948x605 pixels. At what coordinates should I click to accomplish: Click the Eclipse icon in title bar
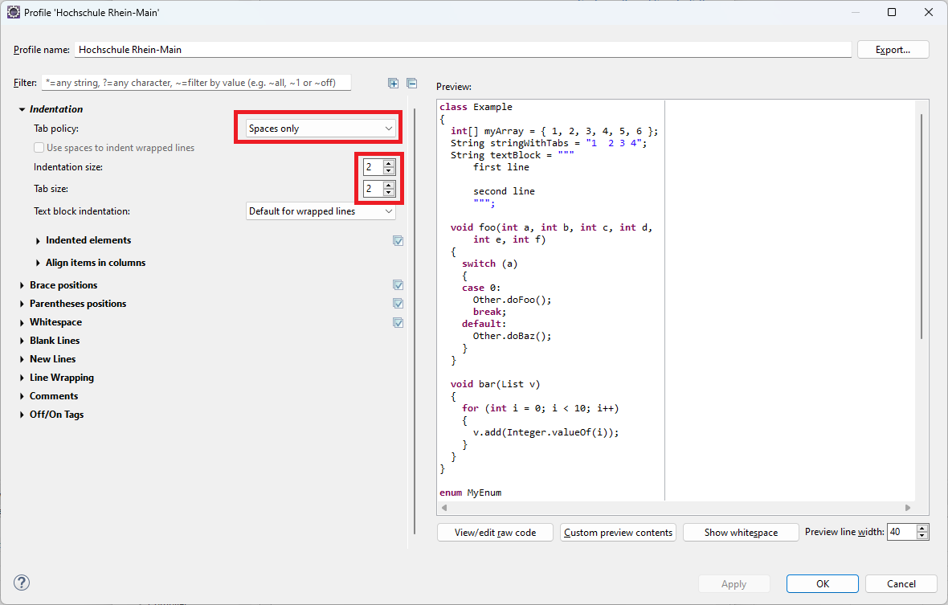point(14,12)
